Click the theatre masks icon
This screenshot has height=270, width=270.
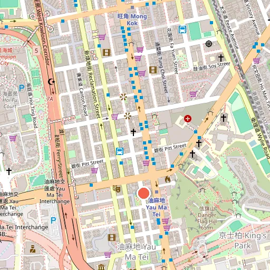pos(117,189)
